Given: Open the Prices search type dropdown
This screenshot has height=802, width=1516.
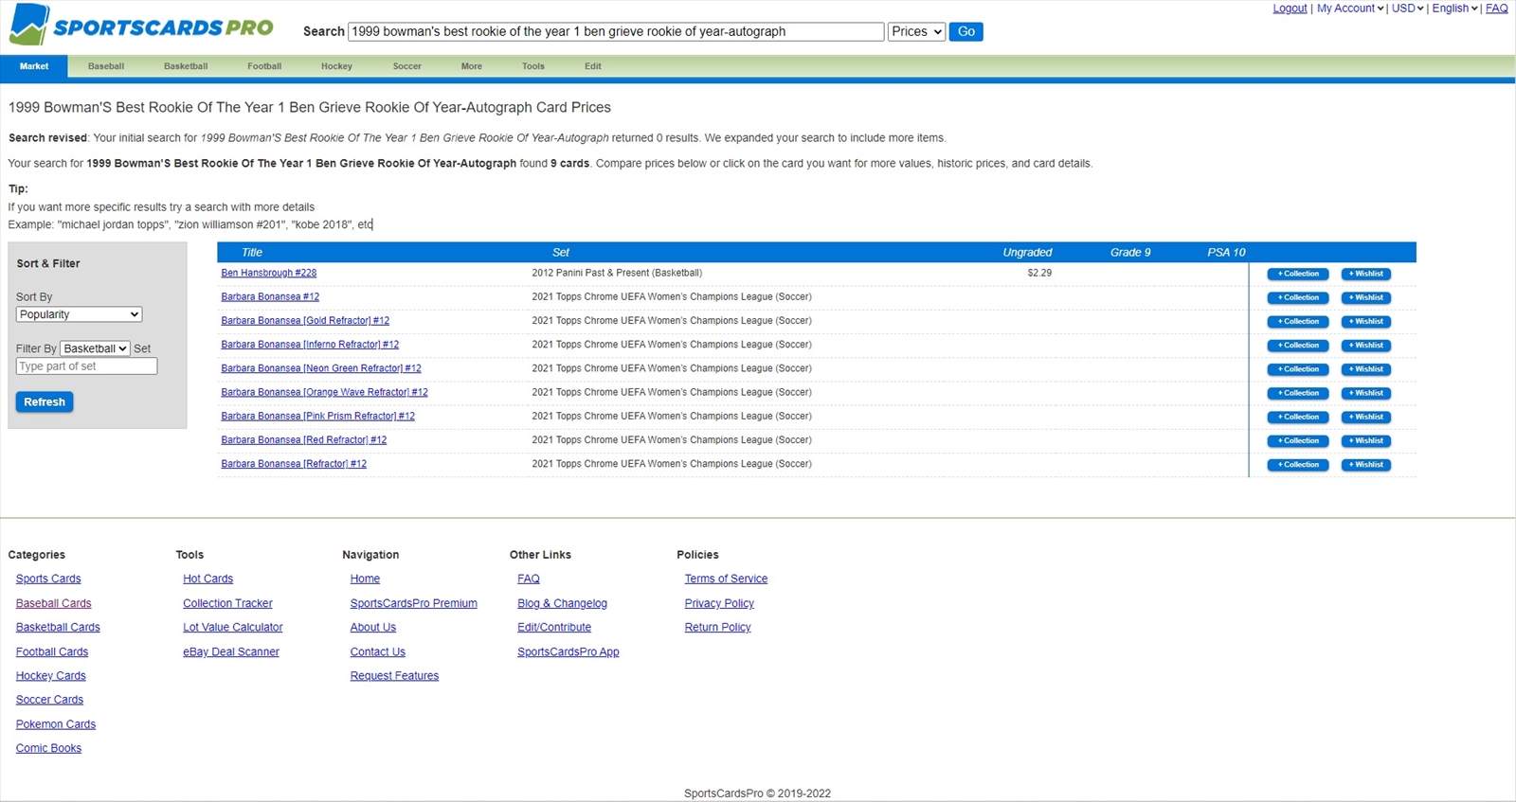Looking at the screenshot, I should coord(916,31).
